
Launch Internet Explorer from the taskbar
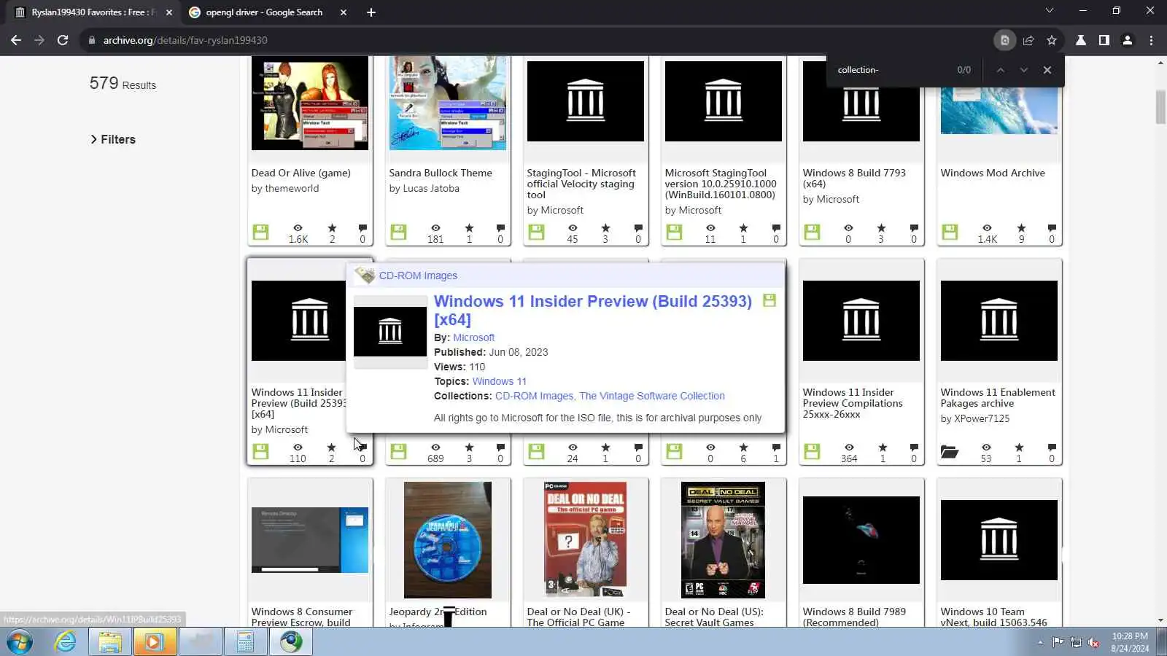pos(66,642)
